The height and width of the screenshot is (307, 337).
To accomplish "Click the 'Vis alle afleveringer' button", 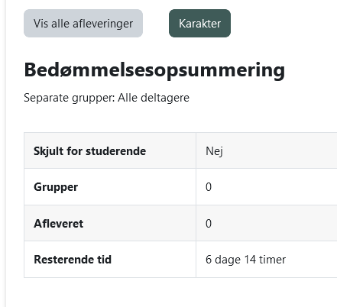I will (83, 24).
